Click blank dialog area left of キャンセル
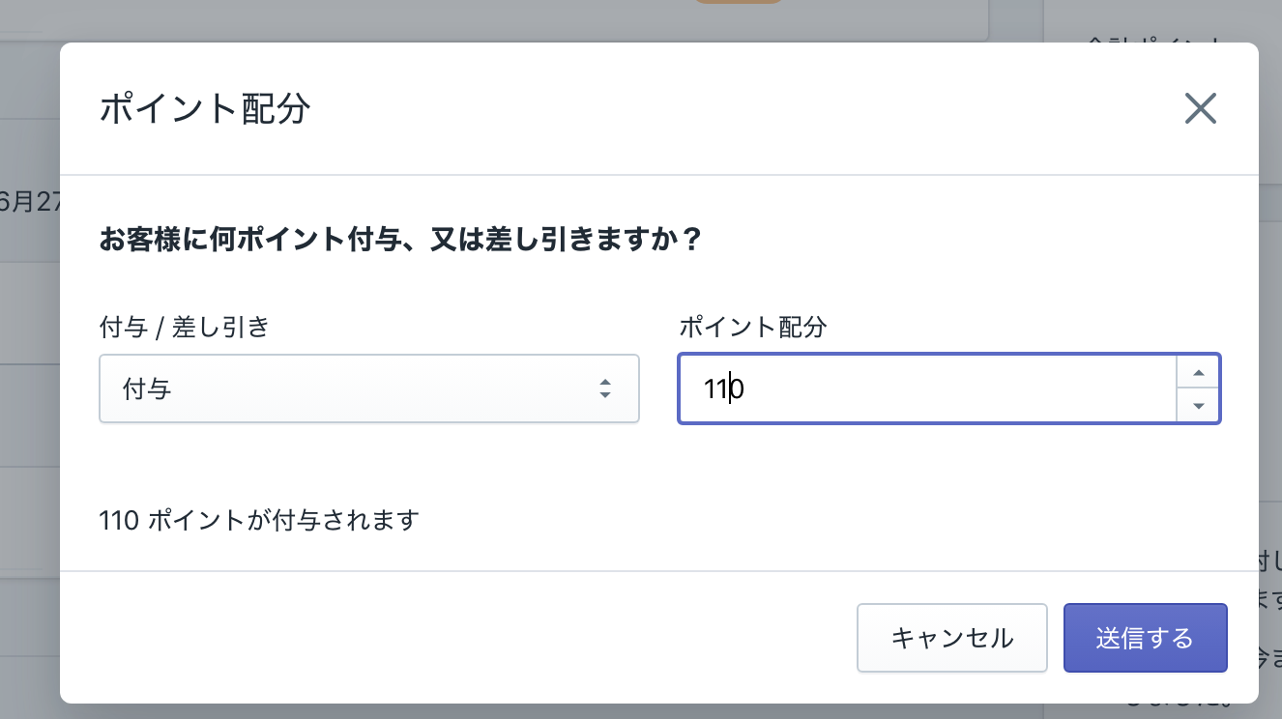 (x=454, y=638)
